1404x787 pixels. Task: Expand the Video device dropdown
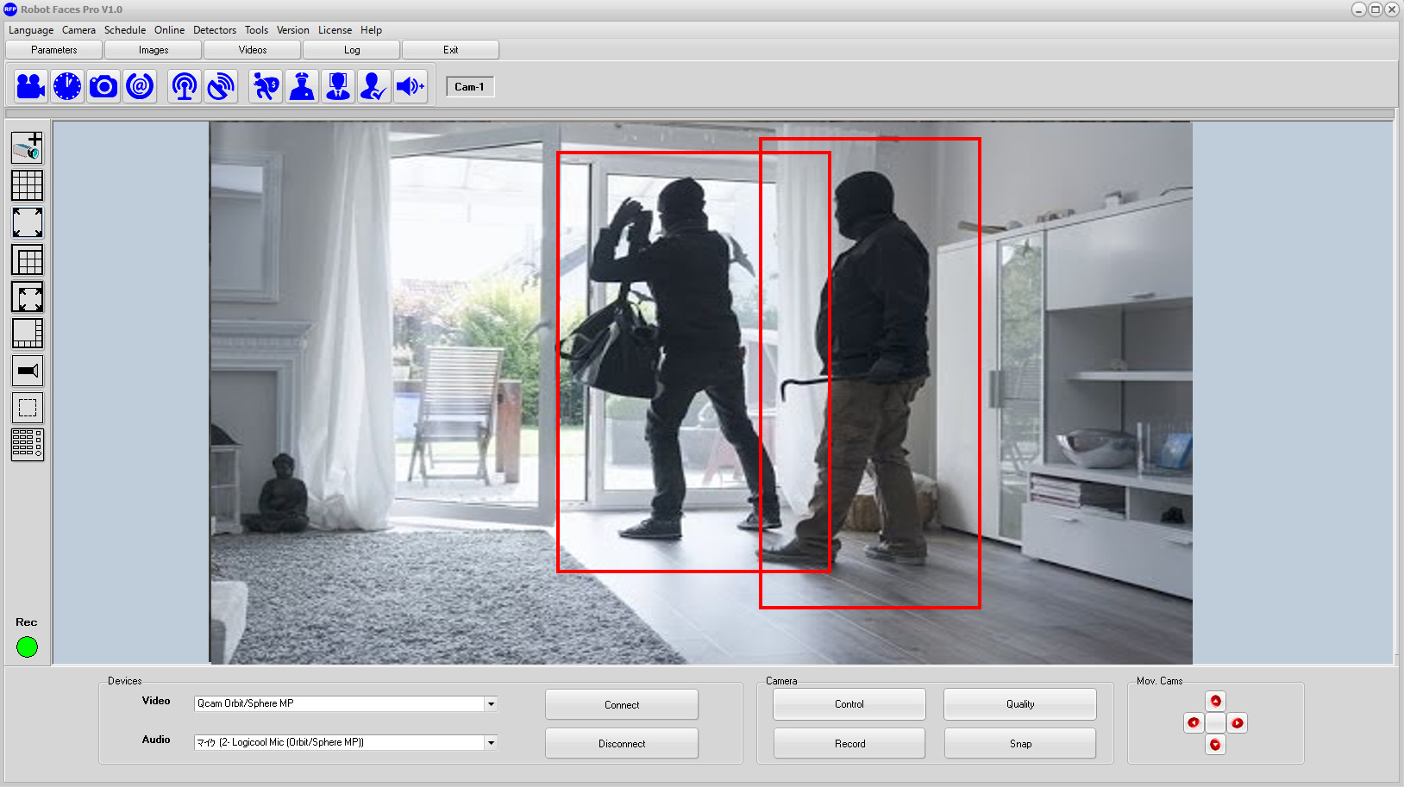click(491, 704)
